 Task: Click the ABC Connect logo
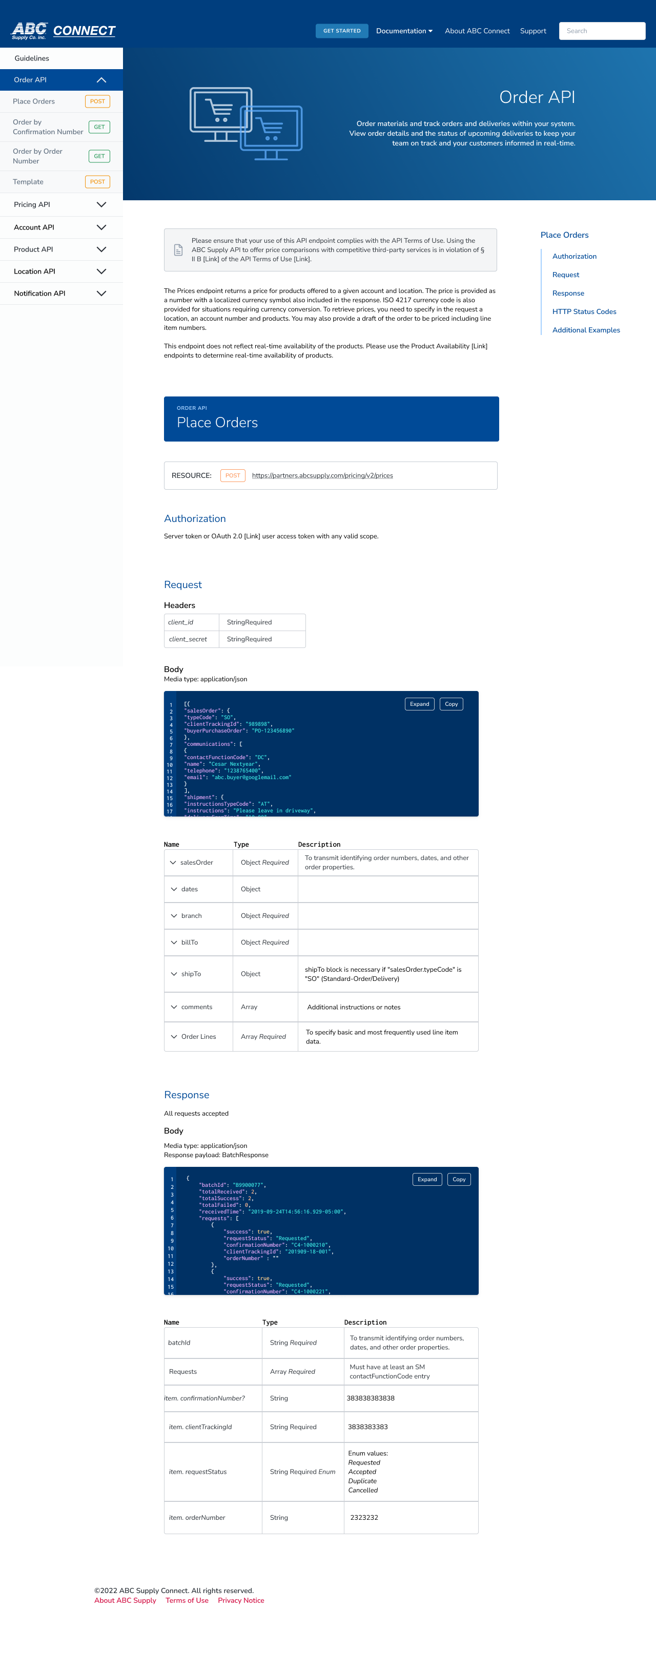[63, 31]
